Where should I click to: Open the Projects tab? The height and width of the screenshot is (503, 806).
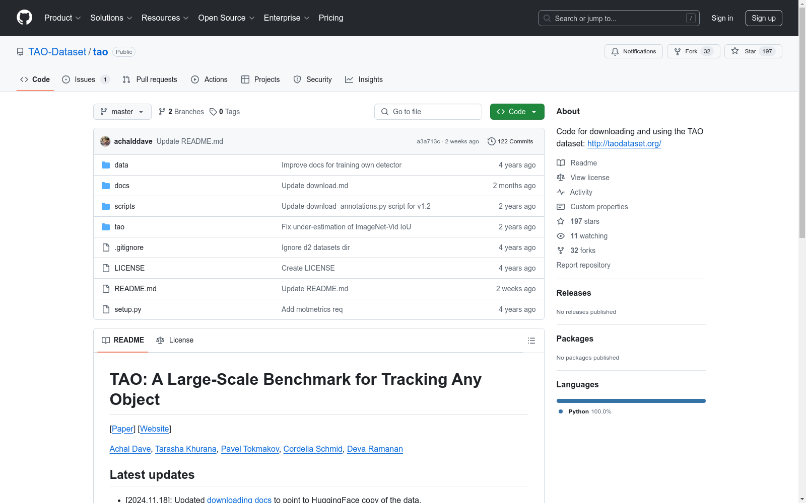260,79
